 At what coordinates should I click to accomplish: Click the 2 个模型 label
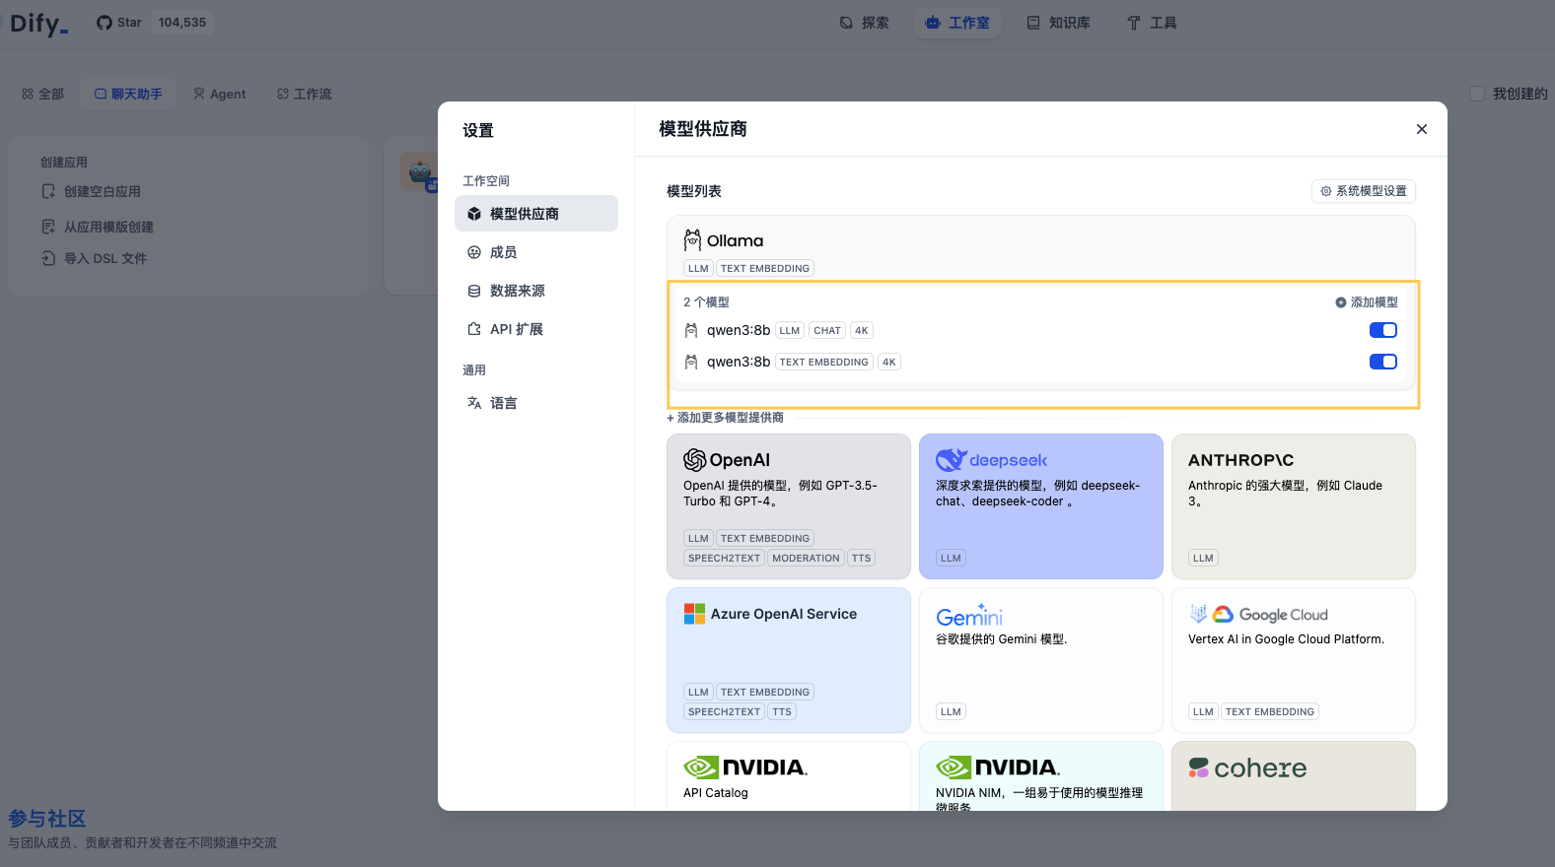pyautogui.click(x=706, y=302)
